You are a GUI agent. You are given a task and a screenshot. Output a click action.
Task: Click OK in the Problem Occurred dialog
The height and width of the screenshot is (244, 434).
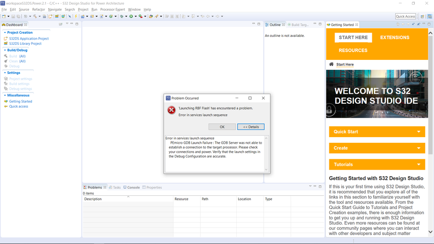pos(222,127)
